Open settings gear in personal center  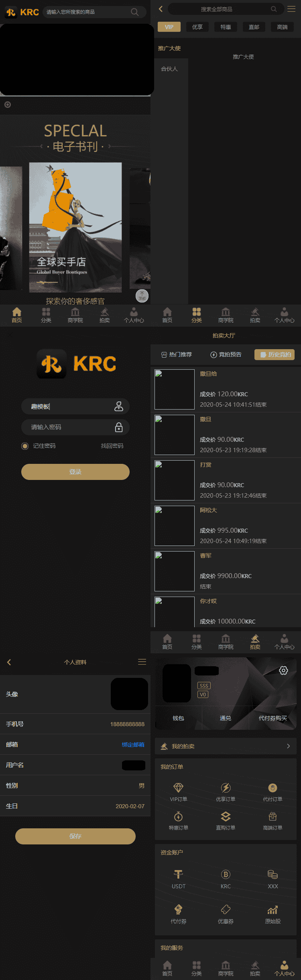coord(283,670)
